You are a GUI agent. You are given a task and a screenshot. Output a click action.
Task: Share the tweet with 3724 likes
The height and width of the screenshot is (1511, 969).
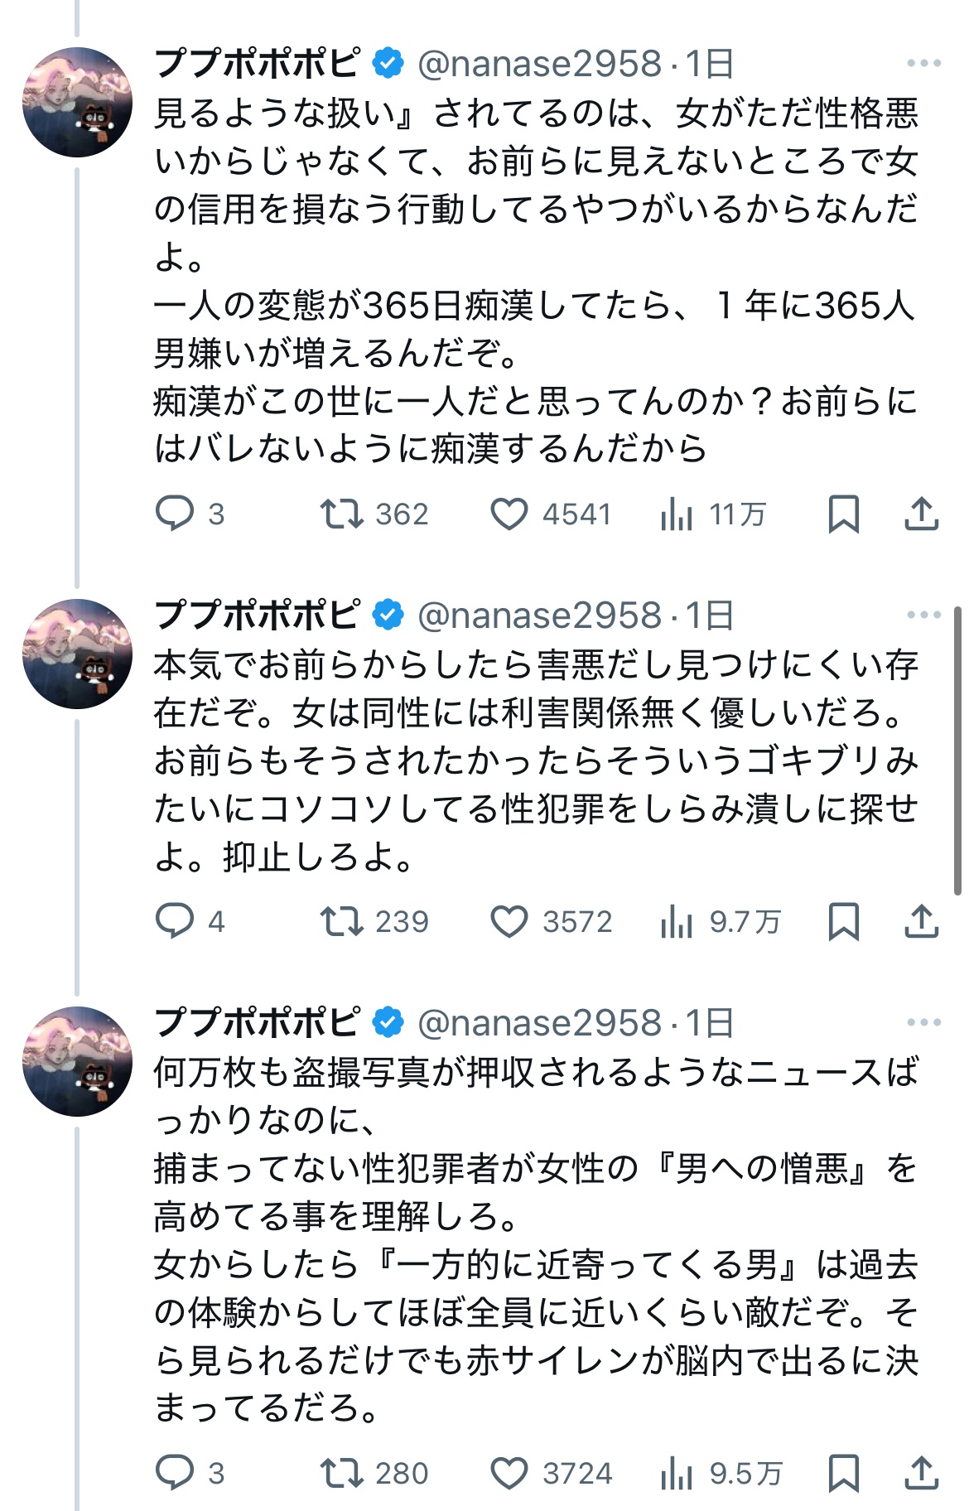pos(921,1473)
